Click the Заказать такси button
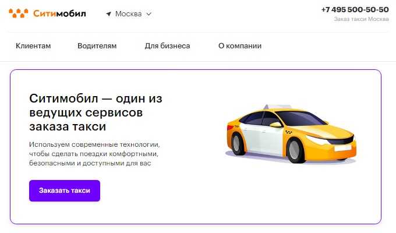 pyautogui.click(x=65, y=190)
